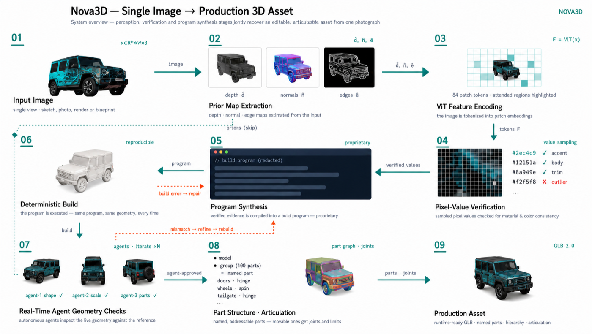Image resolution: width=592 pixels, height=334 pixels.
Task: Click the check mark after agent-3 parts
Action: pyautogui.click(x=155, y=296)
